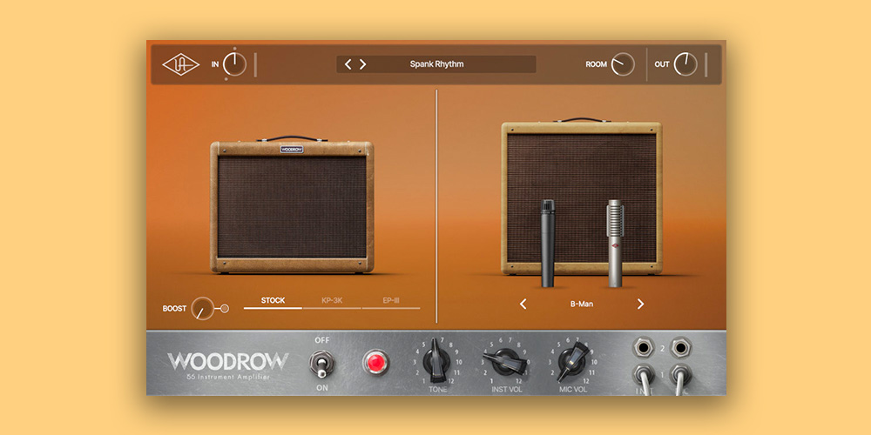Turn the MIC VOL knob
871x435 pixels.
[572, 361]
